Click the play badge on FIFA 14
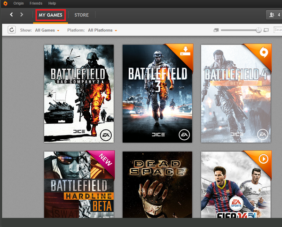 click(x=264, y=159)
